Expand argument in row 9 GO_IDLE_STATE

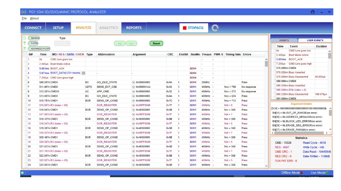[134, 96]
